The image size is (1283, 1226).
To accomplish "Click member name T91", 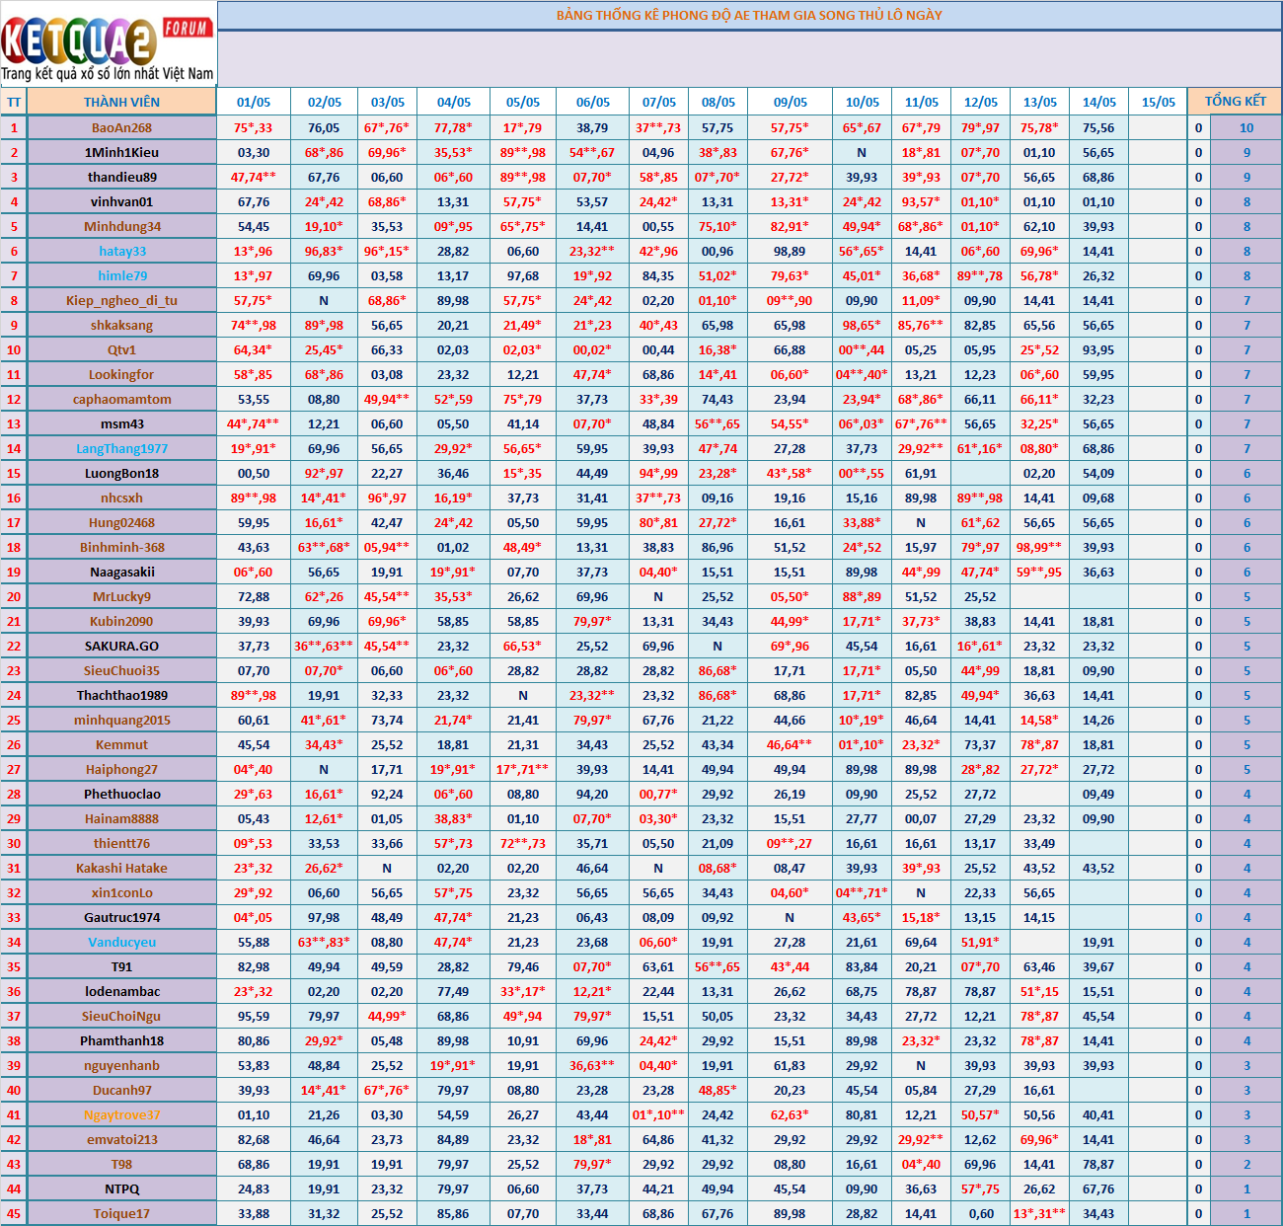I will click(121, 966).
